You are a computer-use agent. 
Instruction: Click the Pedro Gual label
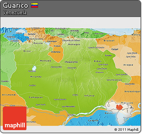point(99,34)
